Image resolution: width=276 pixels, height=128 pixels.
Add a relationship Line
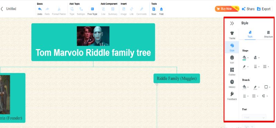coord(103,11)
